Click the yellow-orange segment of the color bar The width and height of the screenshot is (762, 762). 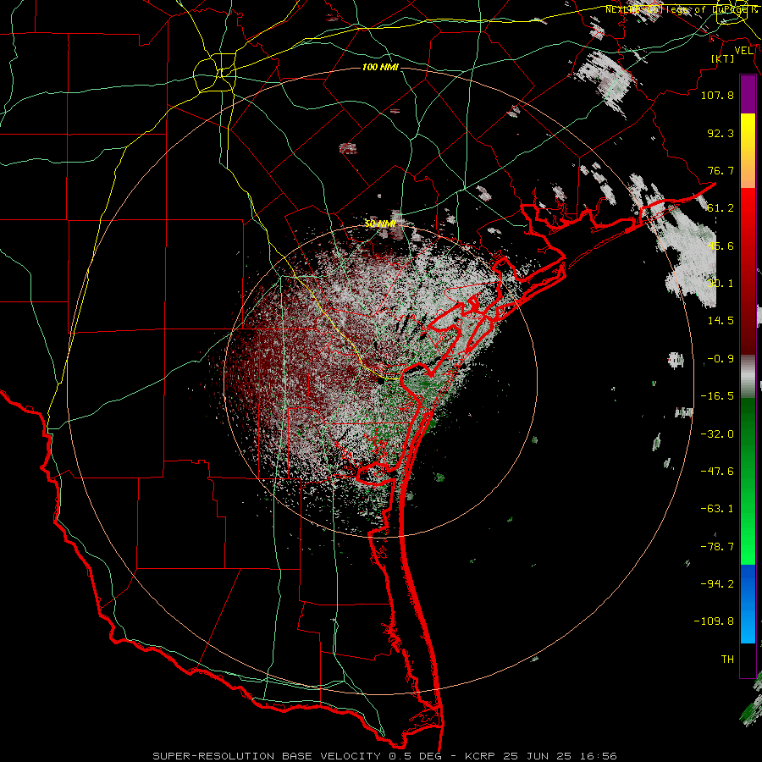click(x=748, y=151)
